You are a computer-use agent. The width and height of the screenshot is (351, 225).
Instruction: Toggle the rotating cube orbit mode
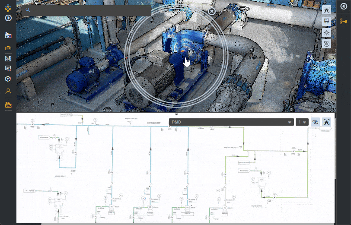[x=327, y=44]
